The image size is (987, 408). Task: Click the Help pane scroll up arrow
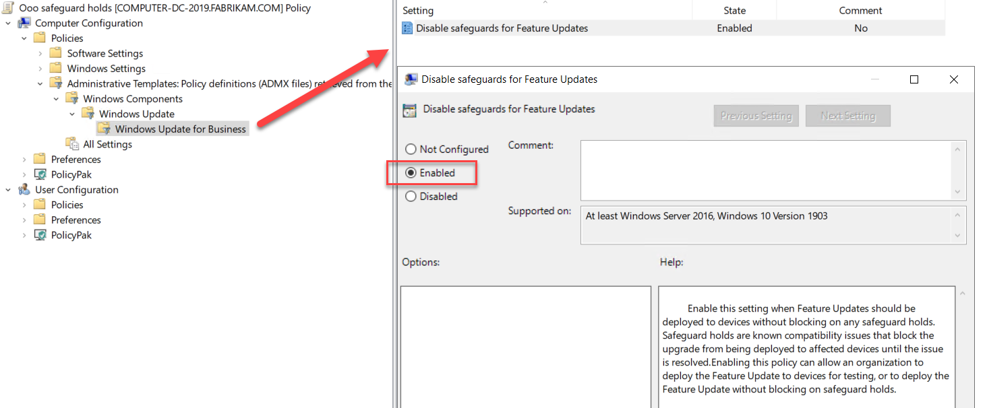point(964,294)
